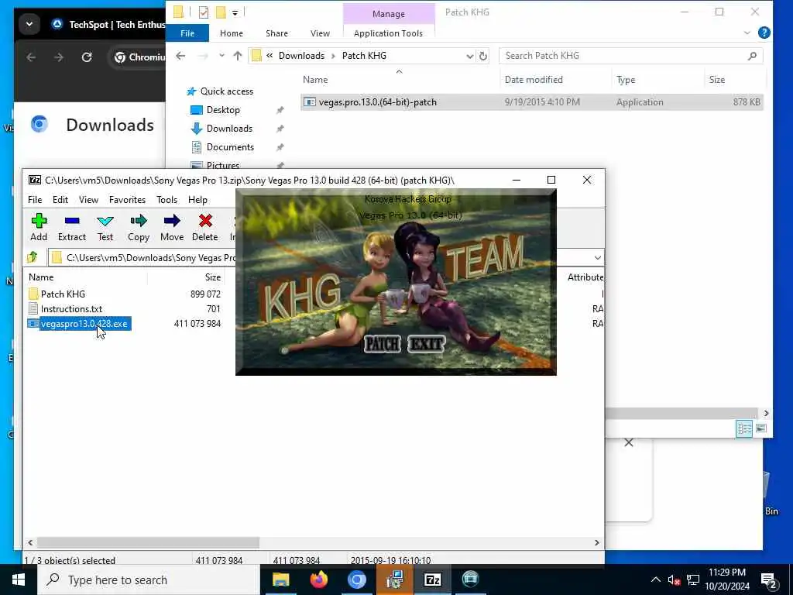Open File Explorer from the taskbar
Viewport: 793px width, 595px height.
tap(280, 580)
